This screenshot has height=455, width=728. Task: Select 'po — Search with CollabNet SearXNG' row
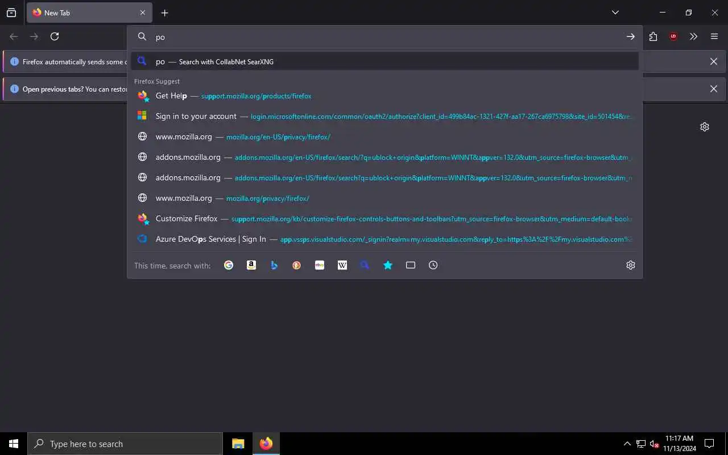(x=384, y=61)
